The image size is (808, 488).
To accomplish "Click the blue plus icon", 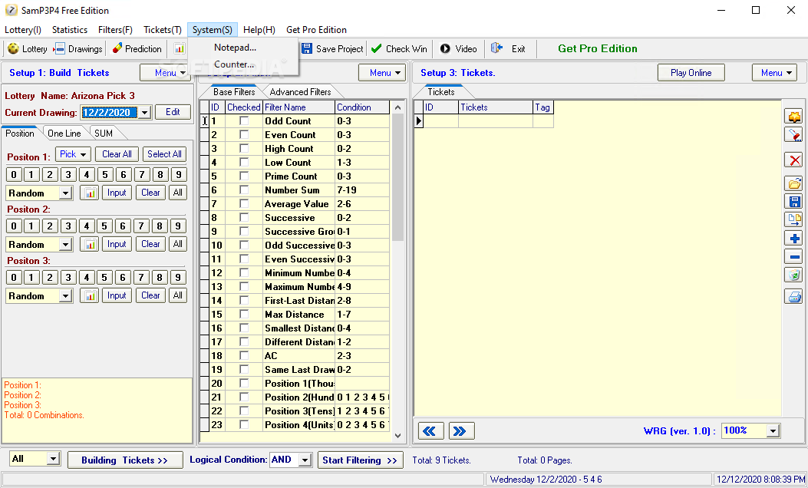I will [794, 239].
